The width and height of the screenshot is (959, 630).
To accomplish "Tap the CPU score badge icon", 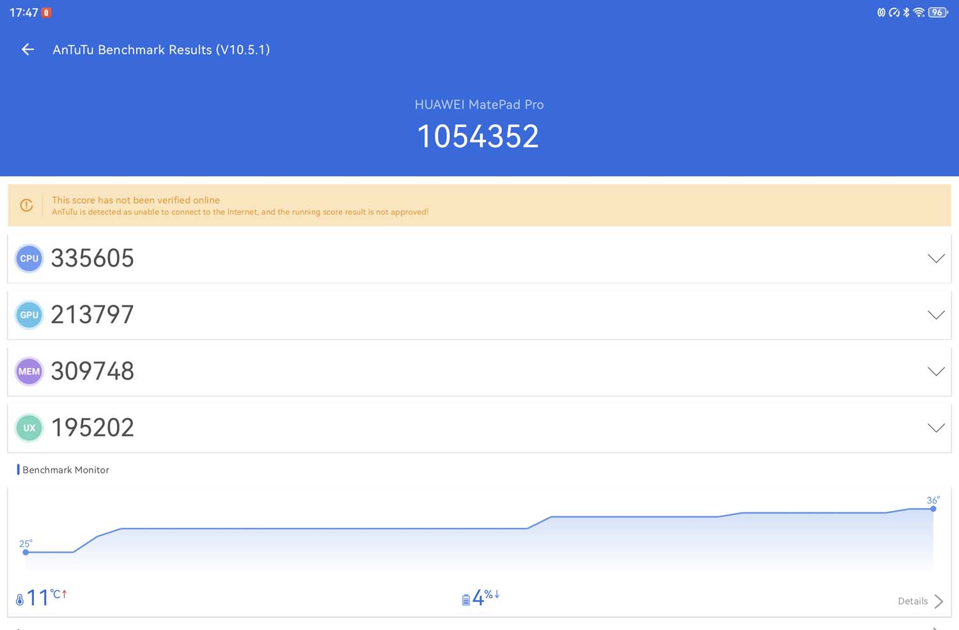I will (29, 258).
